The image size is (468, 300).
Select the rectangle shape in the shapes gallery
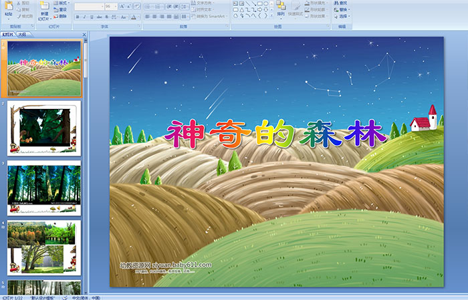[259, 3]
